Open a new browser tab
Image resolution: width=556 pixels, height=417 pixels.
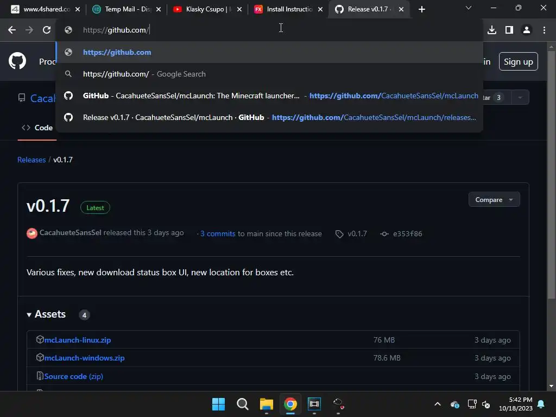421,9
